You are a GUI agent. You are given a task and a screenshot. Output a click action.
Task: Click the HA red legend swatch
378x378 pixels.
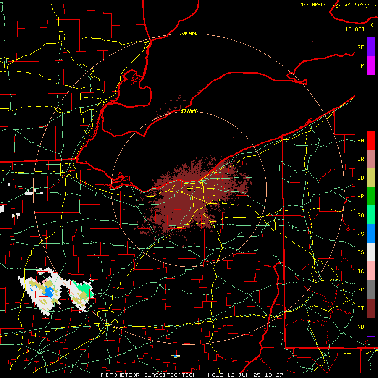coord(371,140)
